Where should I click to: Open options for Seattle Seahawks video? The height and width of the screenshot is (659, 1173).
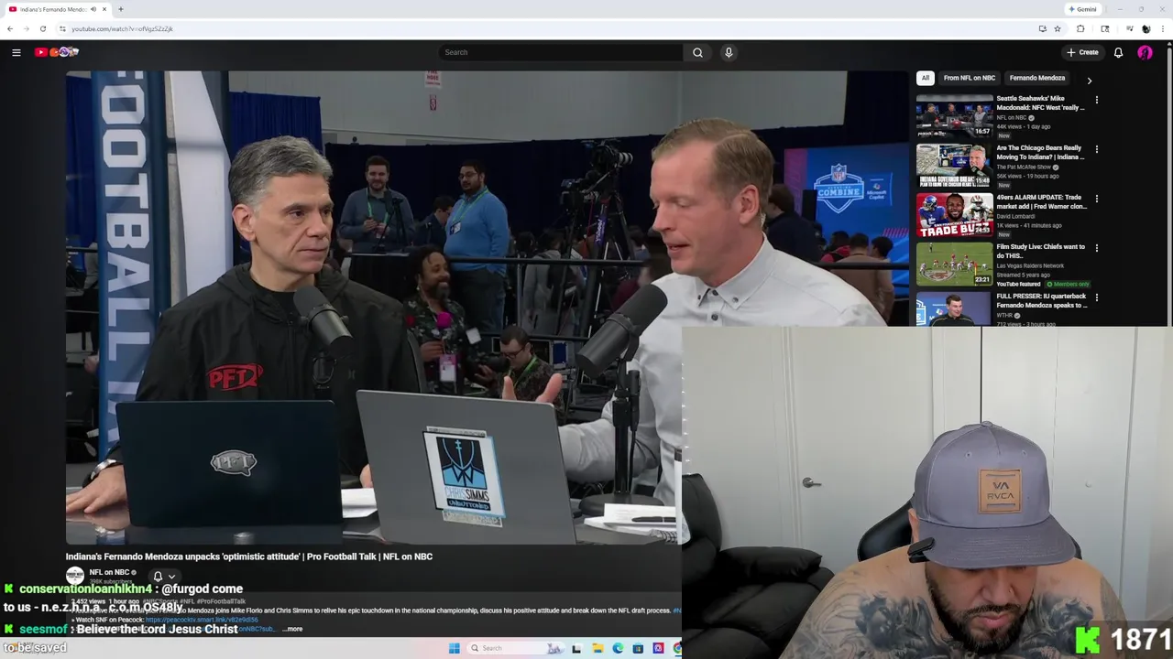1096,100
